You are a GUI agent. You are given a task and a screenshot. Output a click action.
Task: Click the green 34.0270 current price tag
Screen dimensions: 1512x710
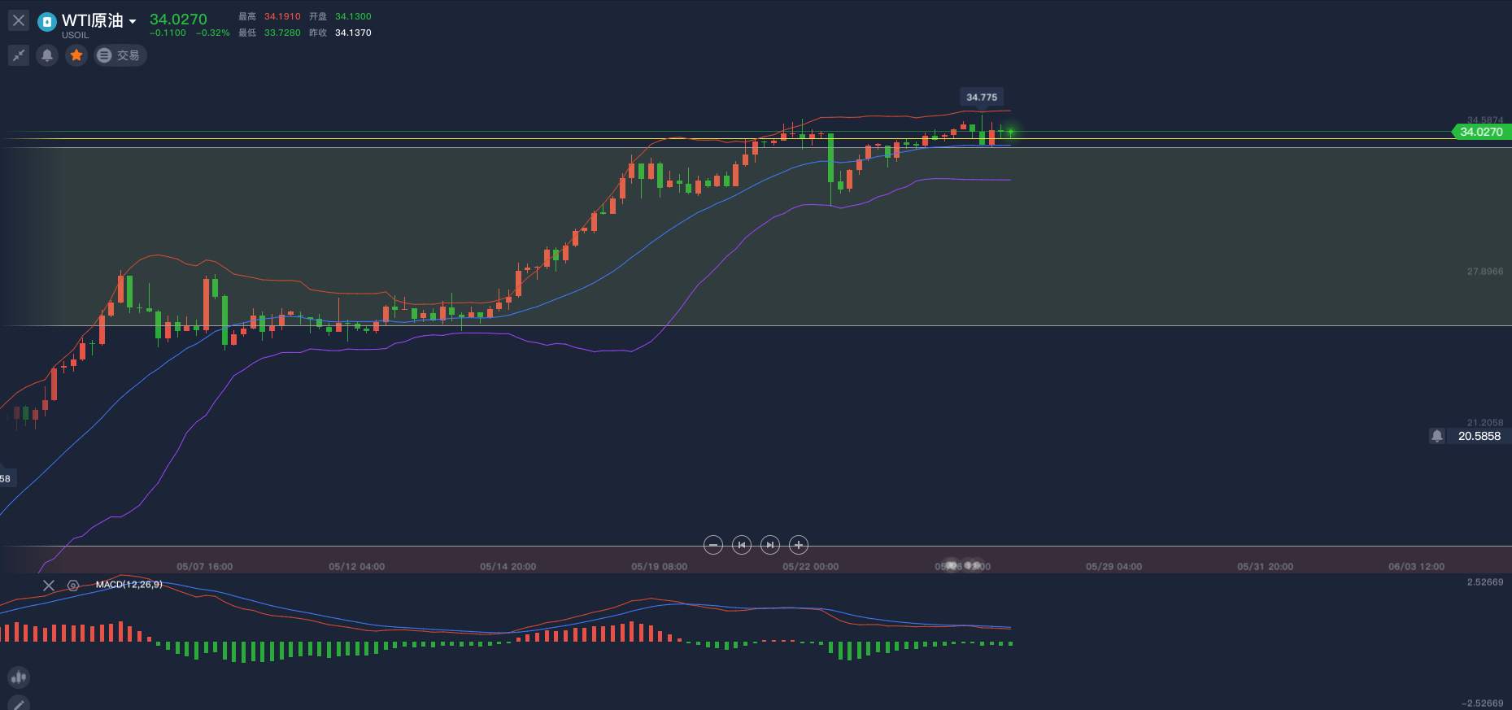[x=1481, y=132]
